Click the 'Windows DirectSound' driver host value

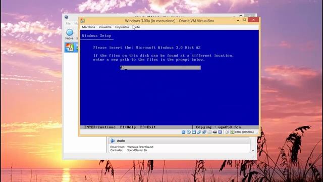(x=140, y=147)
